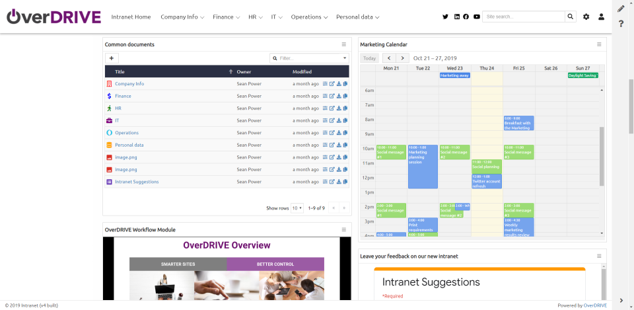
Task: Open the Social planning event on Thursday
Action: 487,167
